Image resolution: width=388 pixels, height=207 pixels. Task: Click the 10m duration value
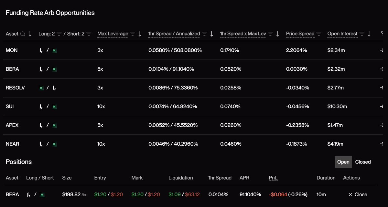(321, 195)
